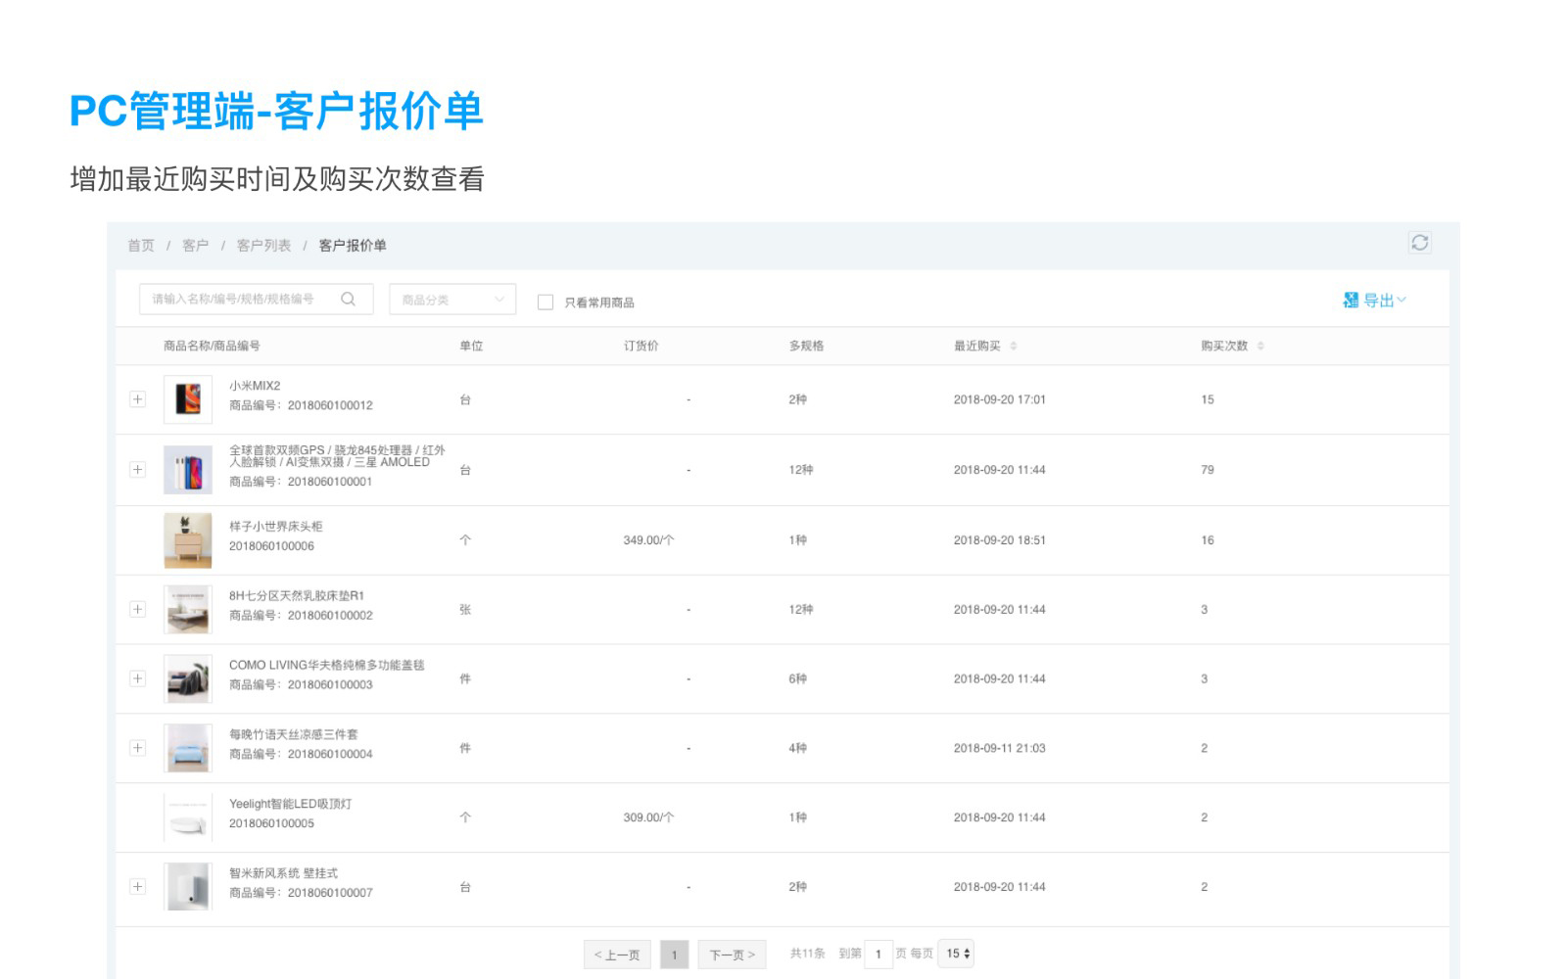Open the 商品分类 category dropdown
Viewport: 1567px width, 979px height.
(x=452, y=300)
